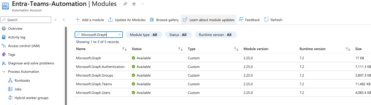Image resolution: width=371 pixels, height=105 pixels.
Task: Click the Size column header
Action: coord(358,49)
